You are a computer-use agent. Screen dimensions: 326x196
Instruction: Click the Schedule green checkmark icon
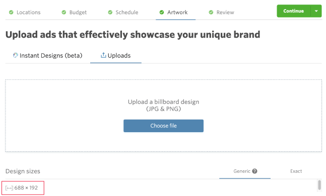[110, 13]
